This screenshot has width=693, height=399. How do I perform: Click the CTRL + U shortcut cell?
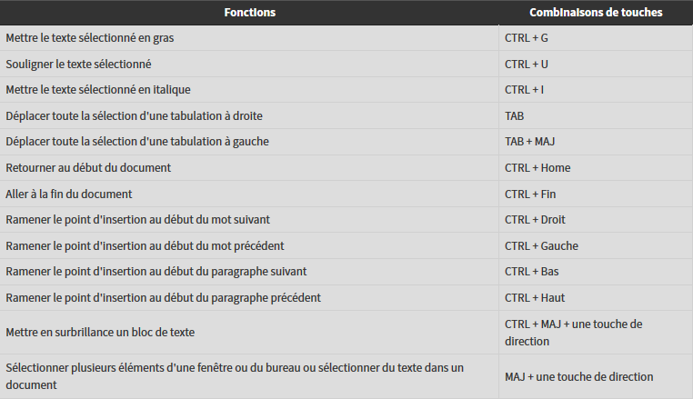pyautogui.click(x=596, y=64)
